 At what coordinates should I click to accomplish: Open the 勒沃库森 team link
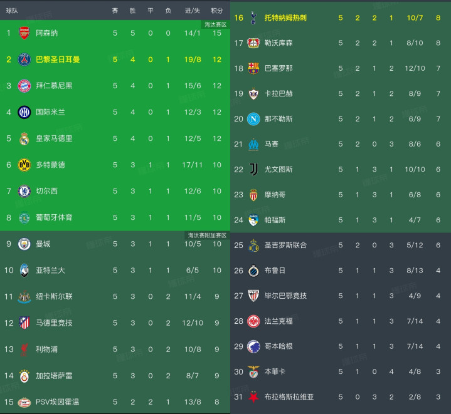click(x=279, y=43)
